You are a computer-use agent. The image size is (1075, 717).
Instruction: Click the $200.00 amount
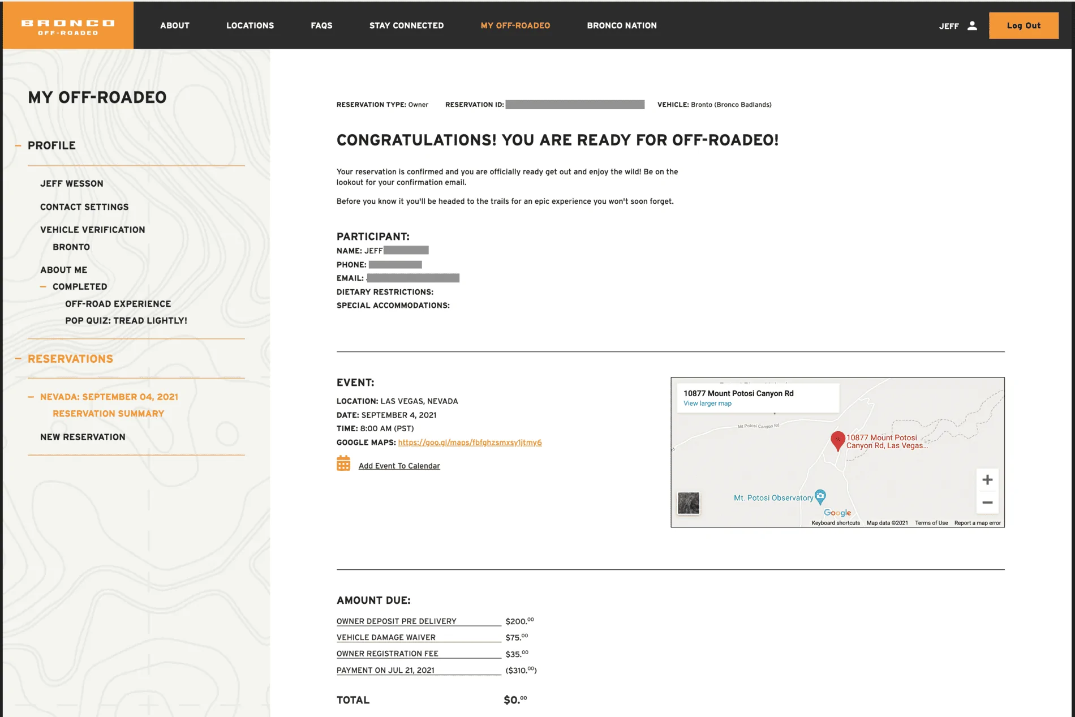coord(519,621)
